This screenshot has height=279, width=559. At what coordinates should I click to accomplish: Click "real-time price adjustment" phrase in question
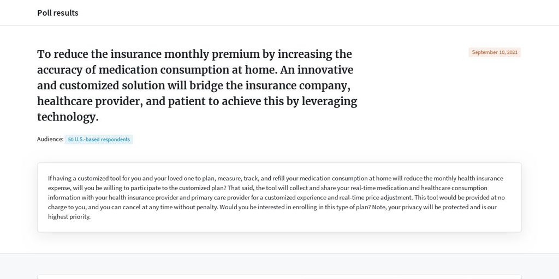pos(379,197)
